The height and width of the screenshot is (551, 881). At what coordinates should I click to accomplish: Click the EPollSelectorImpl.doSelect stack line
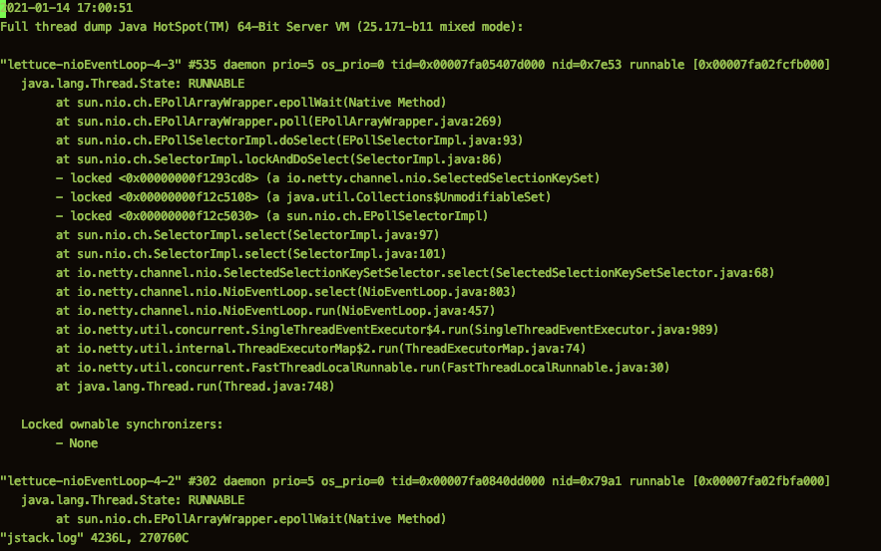pos(289,140)
